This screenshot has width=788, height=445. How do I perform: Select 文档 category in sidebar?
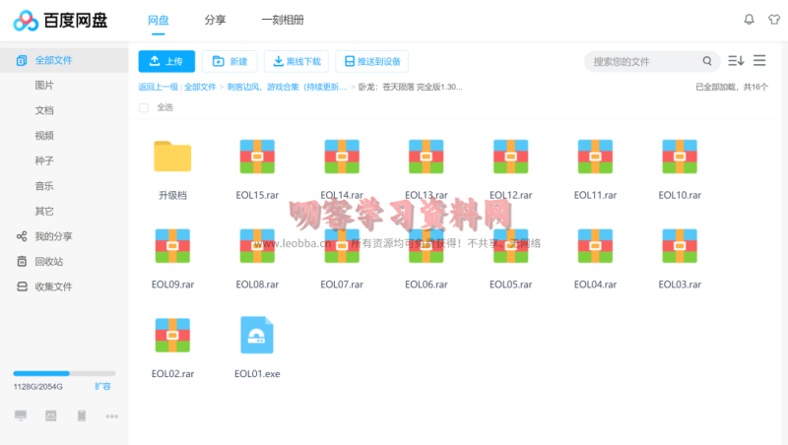(x=44, y=110)
